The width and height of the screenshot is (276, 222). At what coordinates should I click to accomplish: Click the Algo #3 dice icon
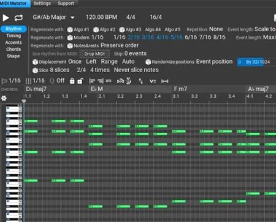click(122, 30)
